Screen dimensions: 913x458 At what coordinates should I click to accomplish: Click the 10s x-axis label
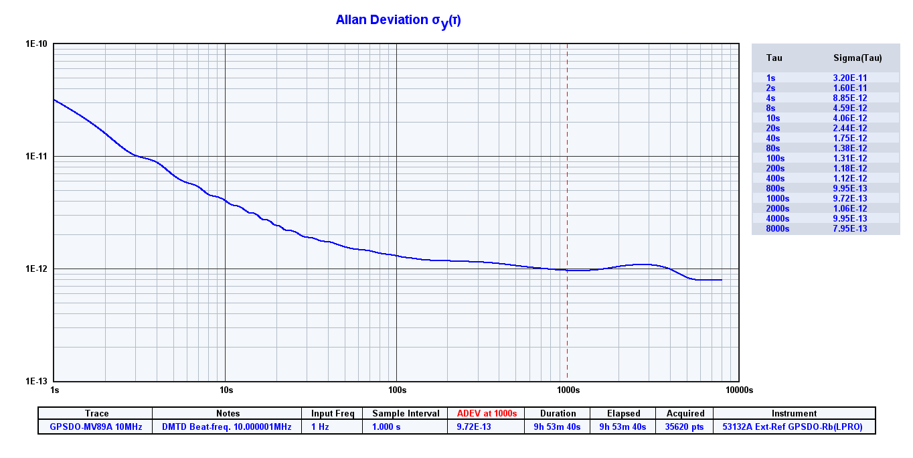(226, 389)
